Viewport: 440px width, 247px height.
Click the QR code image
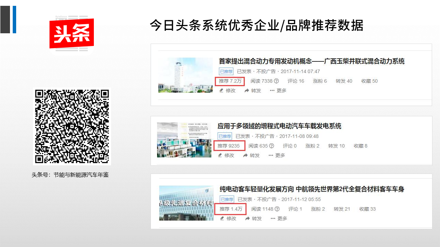click(72, 127)
